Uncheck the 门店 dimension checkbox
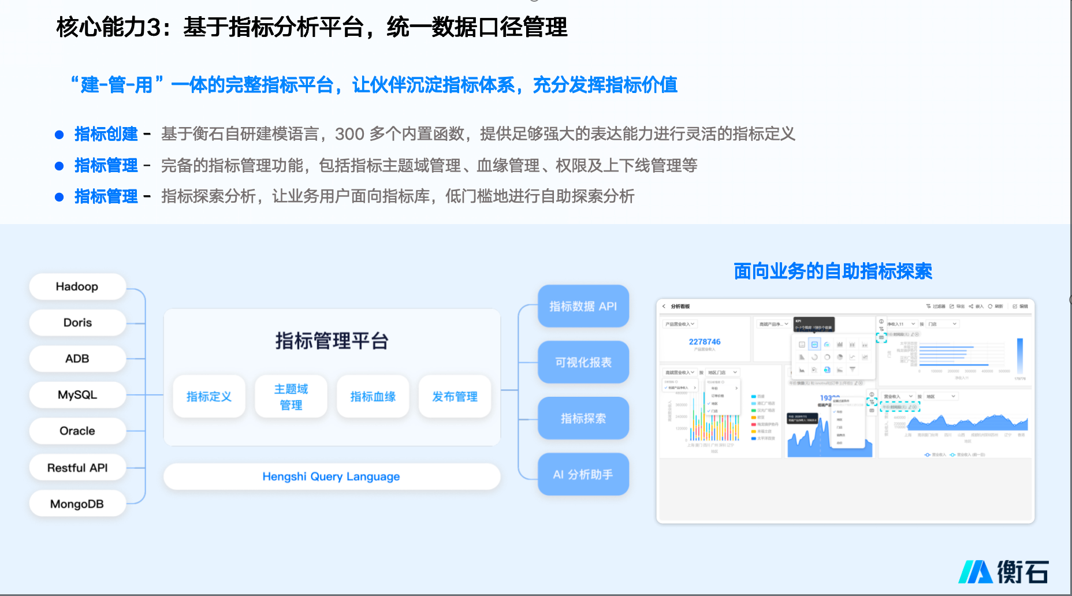Viewport: 1072px width, 596px height. click(x=708, y=411)
